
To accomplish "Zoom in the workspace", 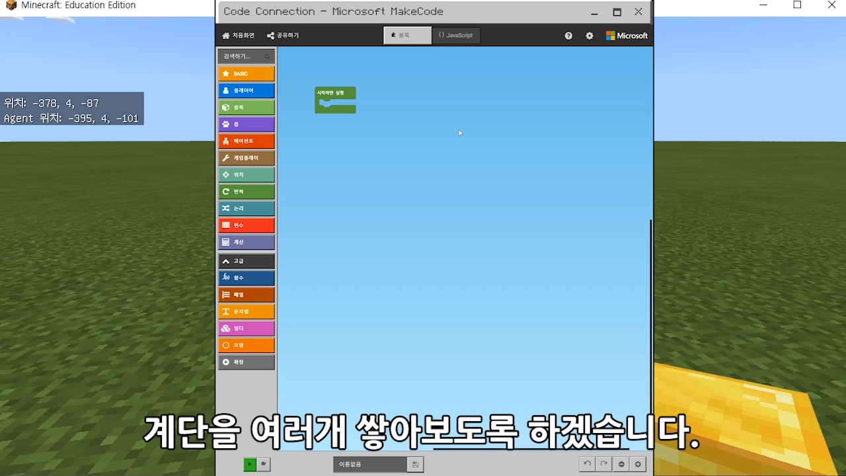I will [x=638, y=464].
